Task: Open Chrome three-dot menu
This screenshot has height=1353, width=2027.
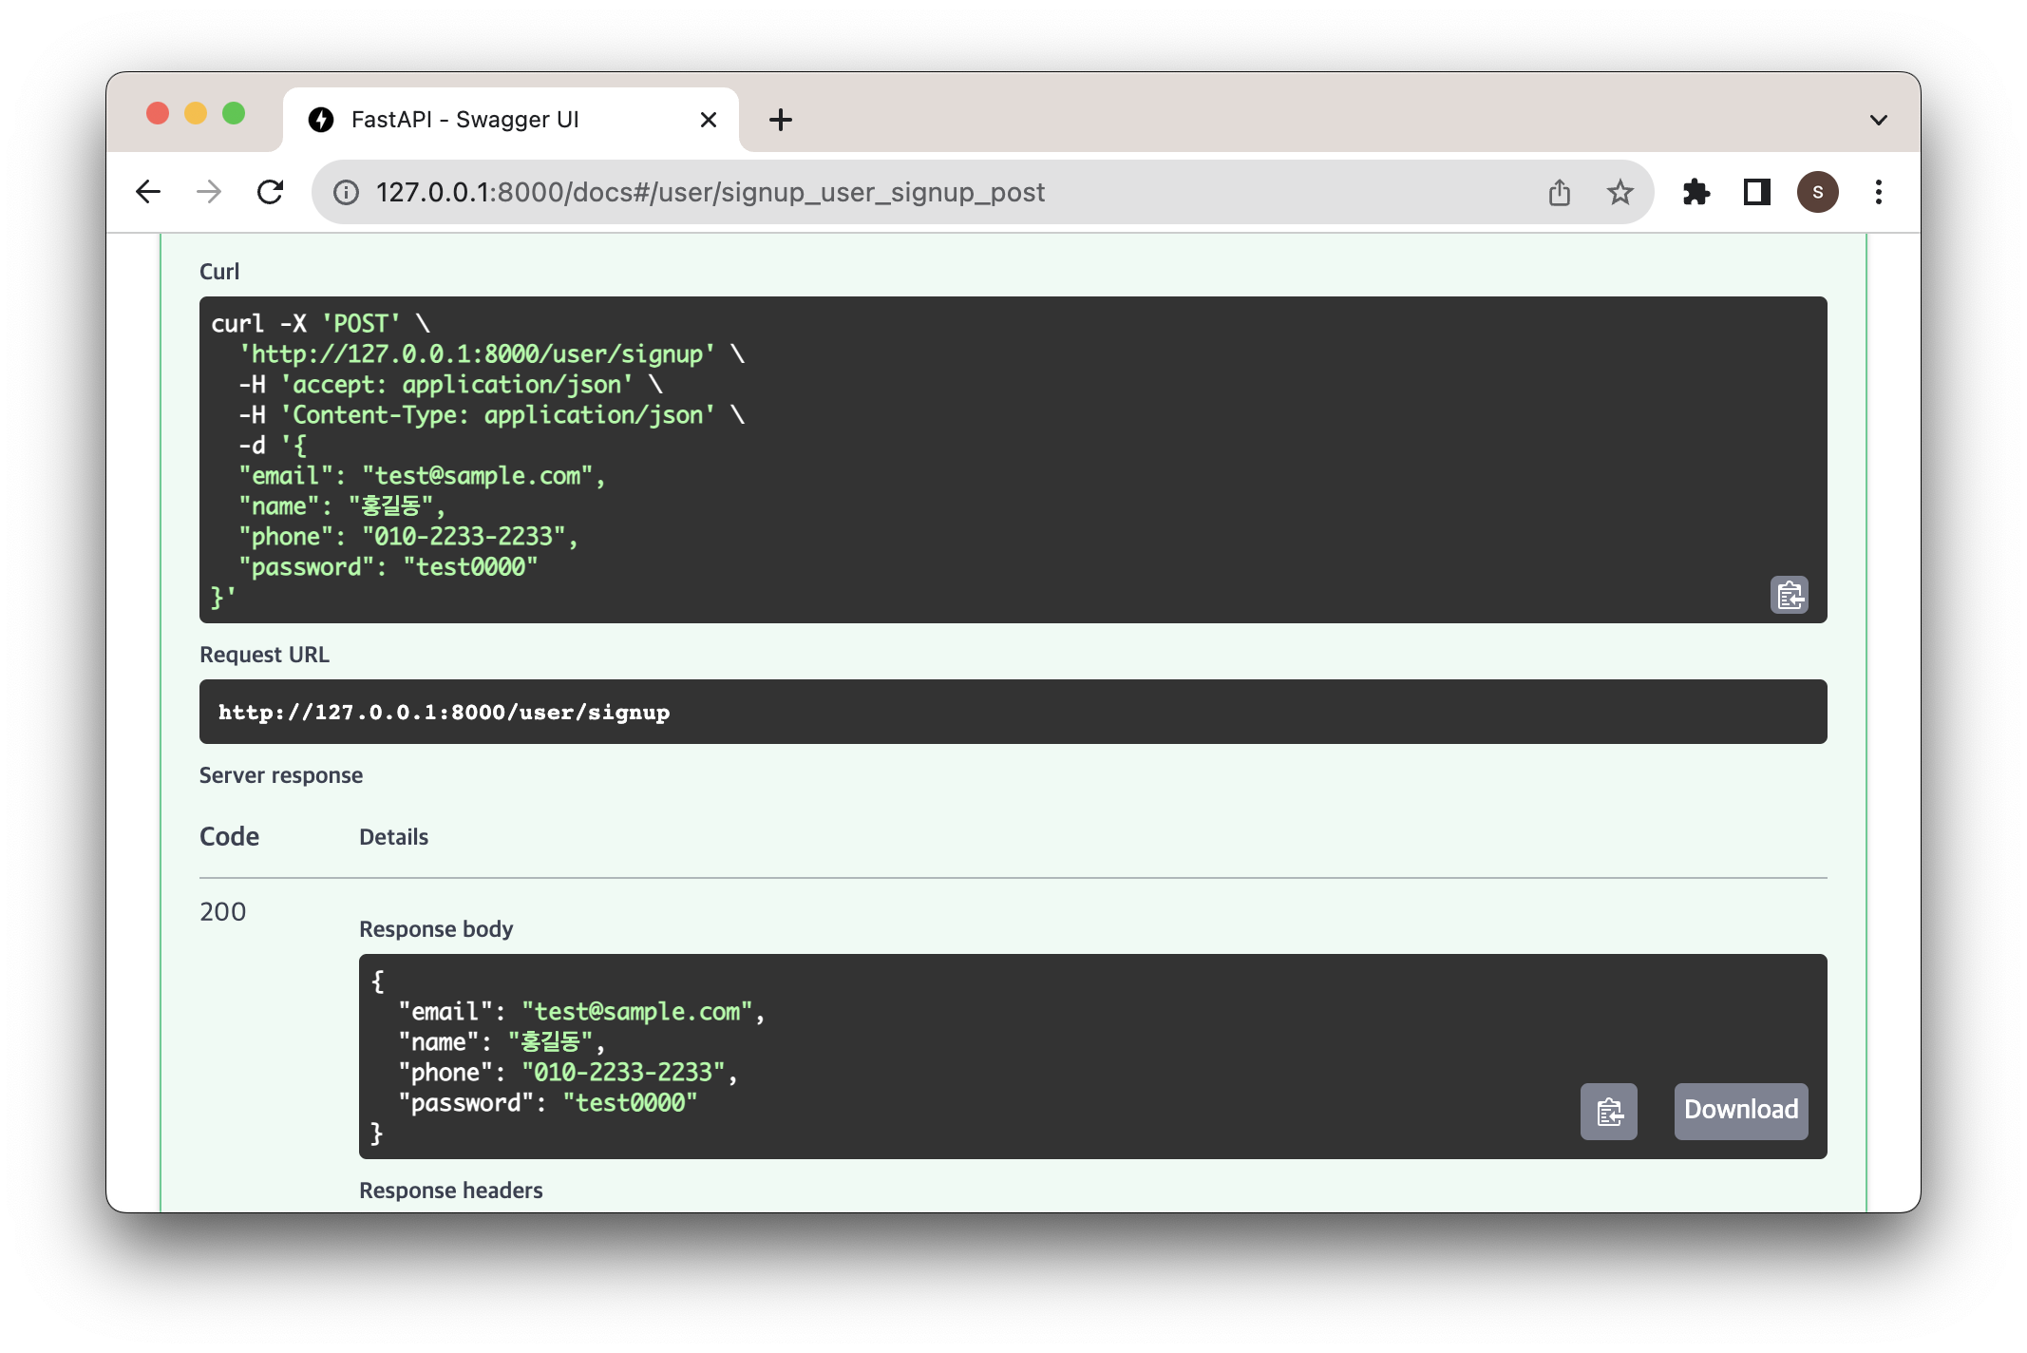Action: click(1878, 193)
